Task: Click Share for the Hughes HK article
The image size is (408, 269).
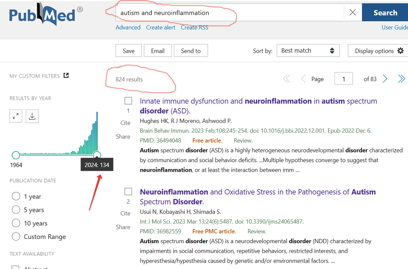Action: [123, 136]
